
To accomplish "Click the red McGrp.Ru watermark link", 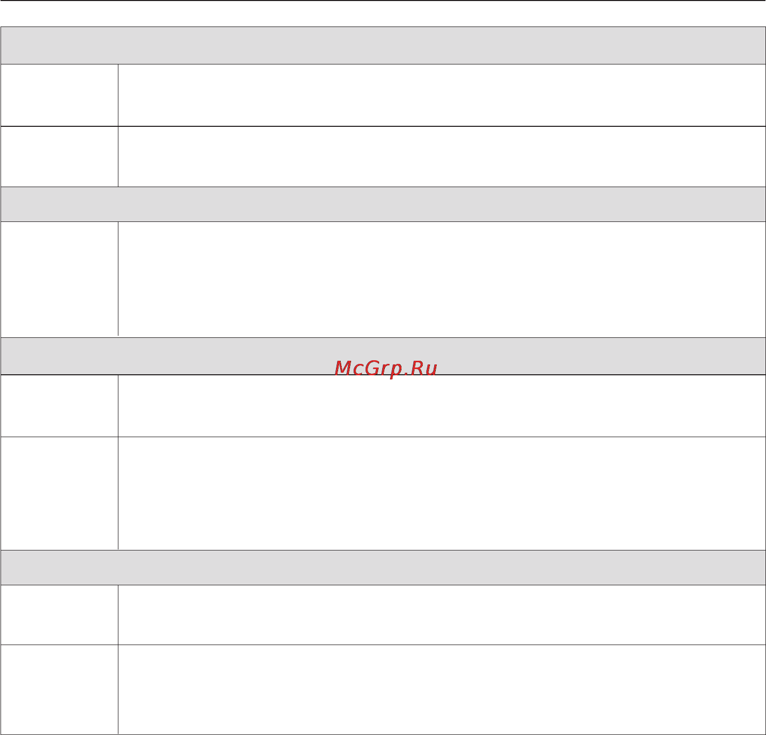I will [x=386, y=369].
